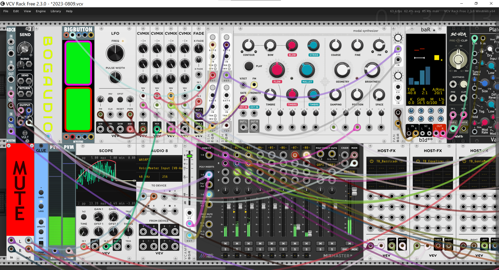Click the GRP1 label on MixMaster
This screenshot has height=270, width=499.
(x=320, y=165)
